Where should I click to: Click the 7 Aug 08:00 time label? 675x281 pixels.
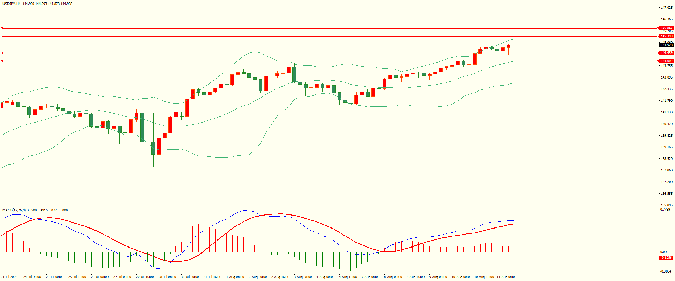coord(370,277)
